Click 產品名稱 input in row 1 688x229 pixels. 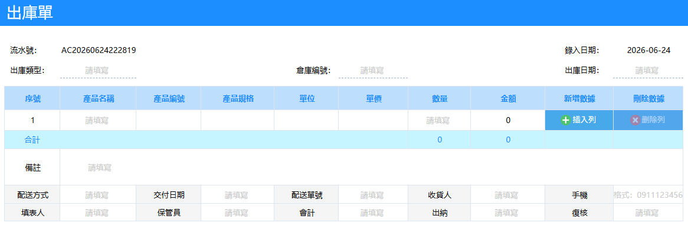98,120
